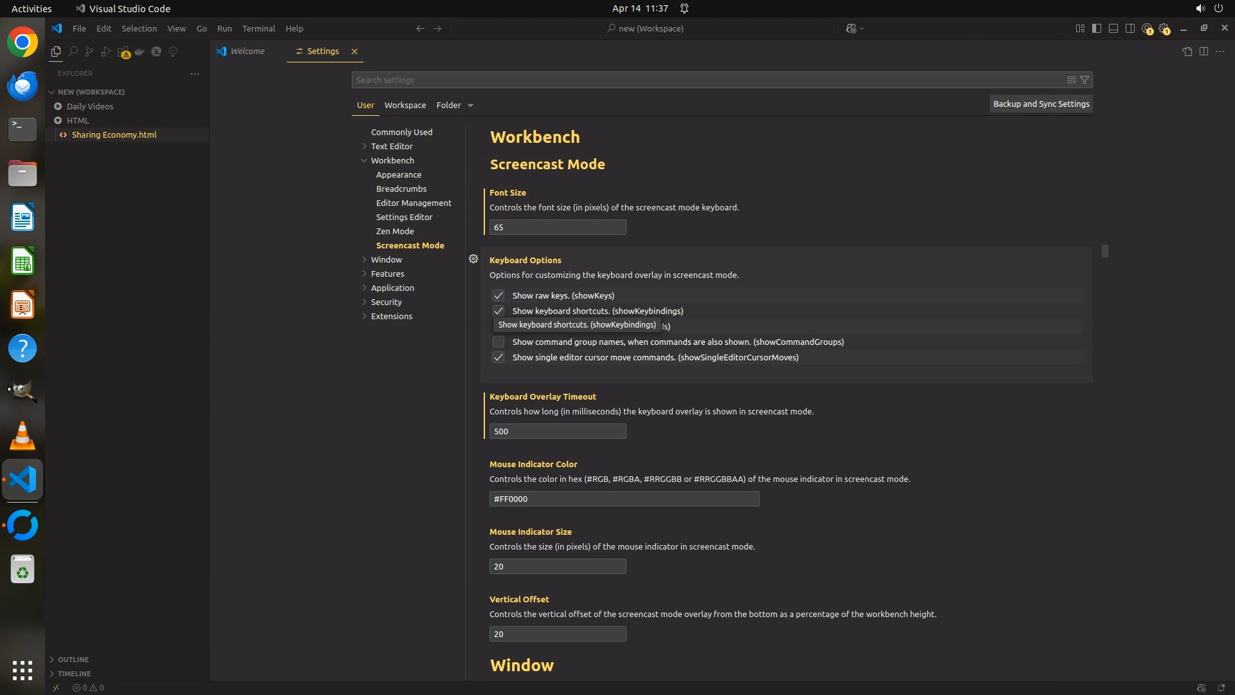
Task: Open the Search view in activity bar
Action: 73,51
